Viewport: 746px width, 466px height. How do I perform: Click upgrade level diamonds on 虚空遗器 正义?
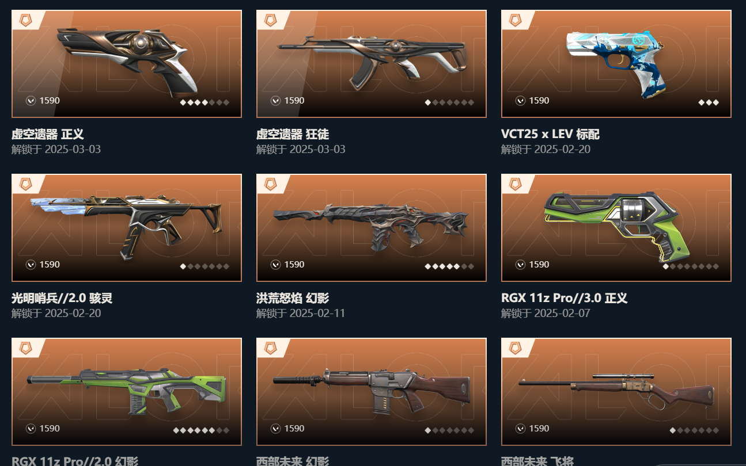point(205,102)
